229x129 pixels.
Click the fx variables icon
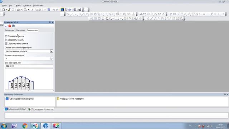pyautogui.click(x=70, y=10)
